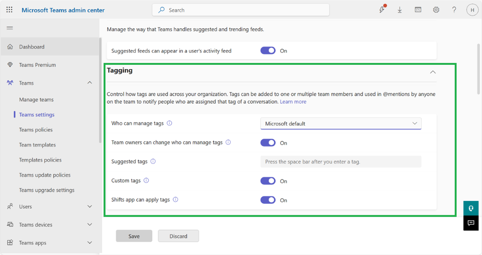Click the Save button
The width and height of the screenshot is (482, 255).
coord(134,236)
